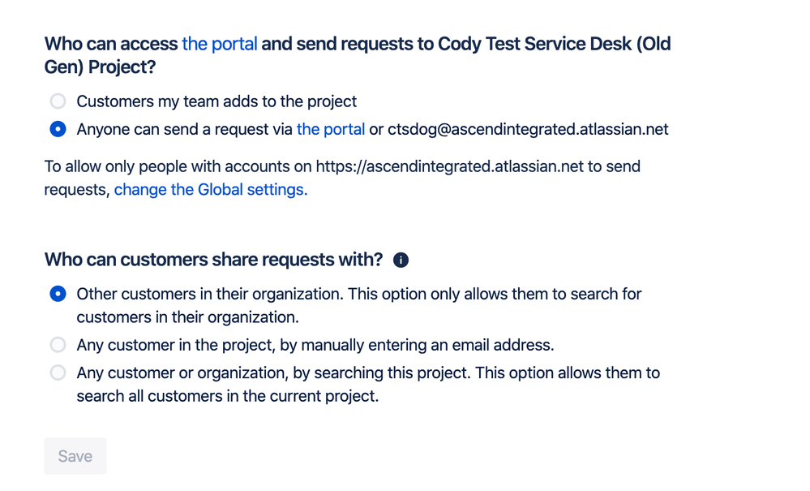810x491 pixels.
Task: Pick 'Any customer or organization' sharing option
Action: pyautogui.click(x=58, y=373)
